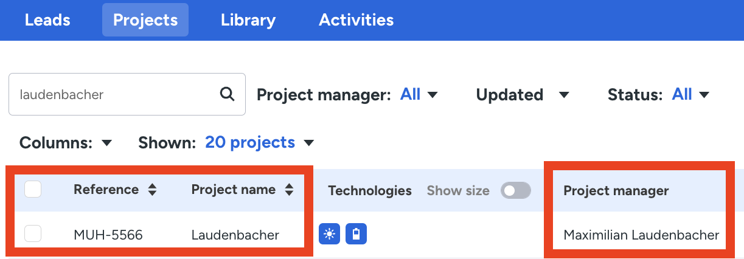
Task: Enable the Show size toggle
Action: click(515, 191)
